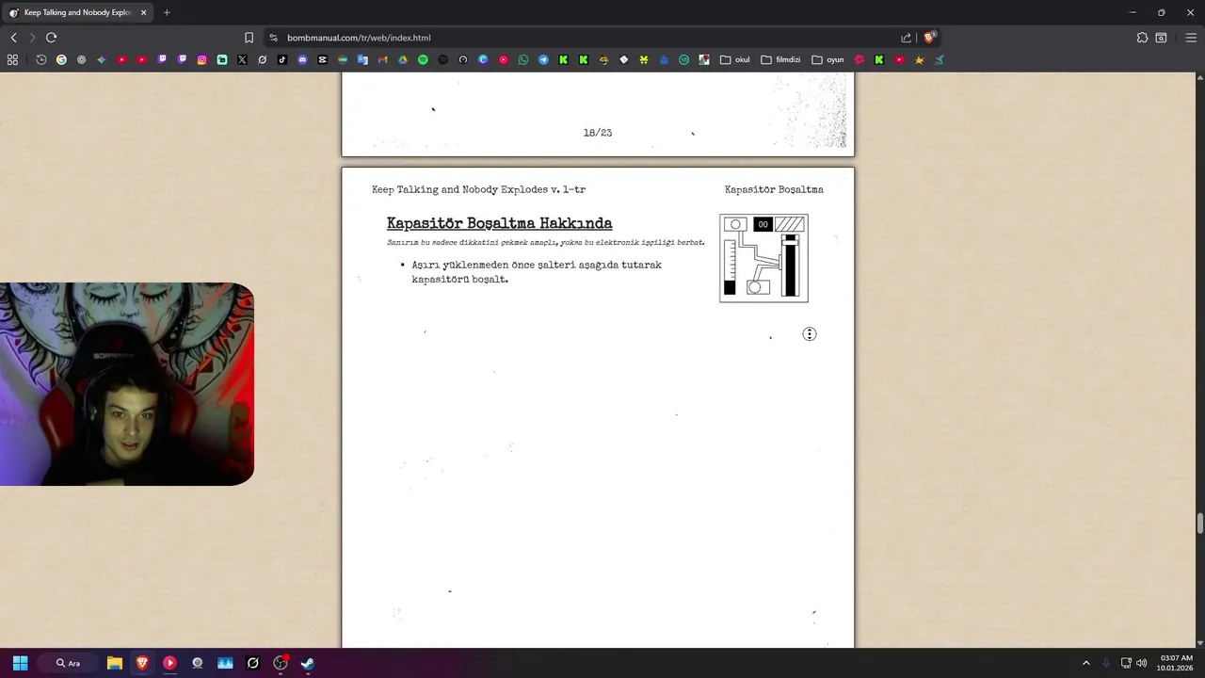This screenshot has height=678, width=1205.
Task: Open the Brave Shields lion icon
Action: (x=929, y=38)
